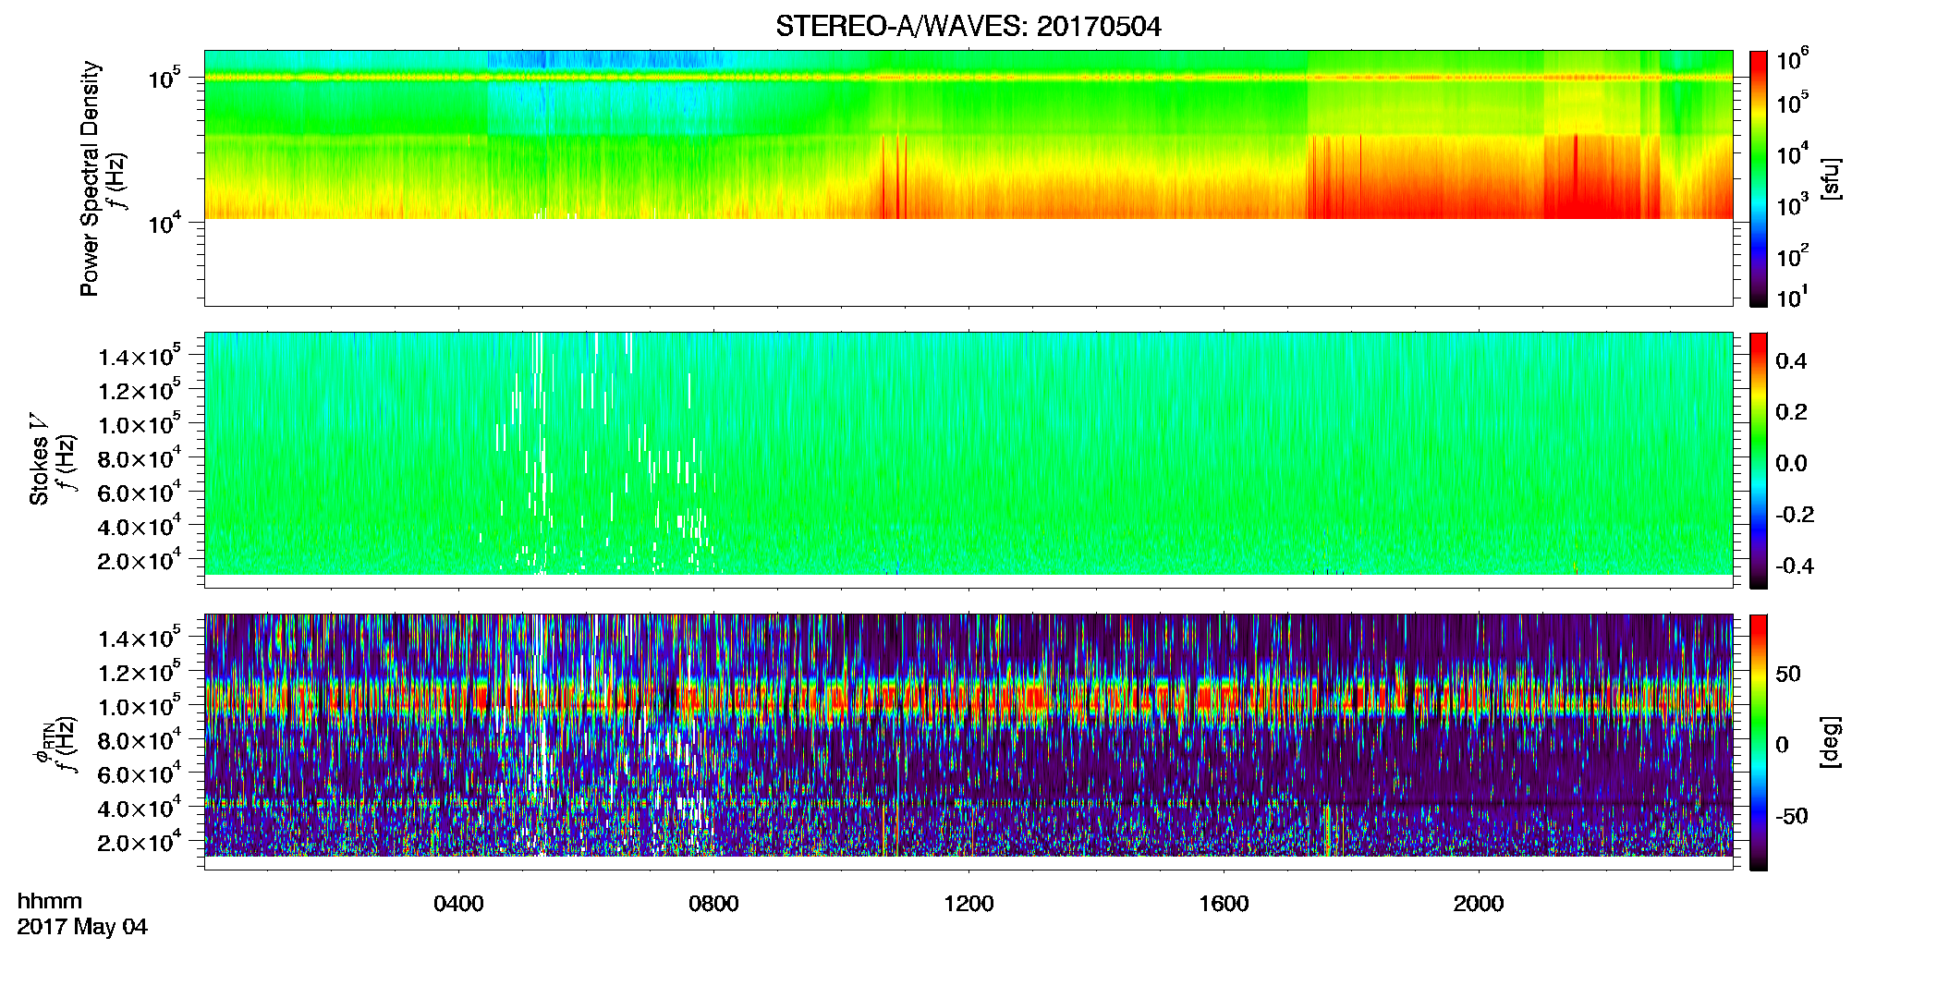Click the 10^2 tick on sfu colorbar

click(1793, 254)
